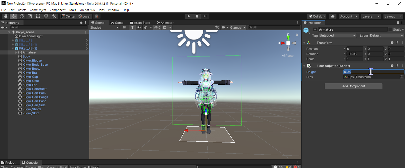Open the Collab dropdown

[x=317, y=16]
